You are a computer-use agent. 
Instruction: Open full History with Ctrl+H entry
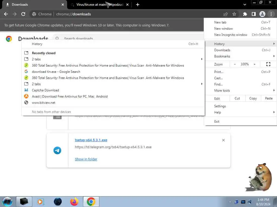(113, 44)
